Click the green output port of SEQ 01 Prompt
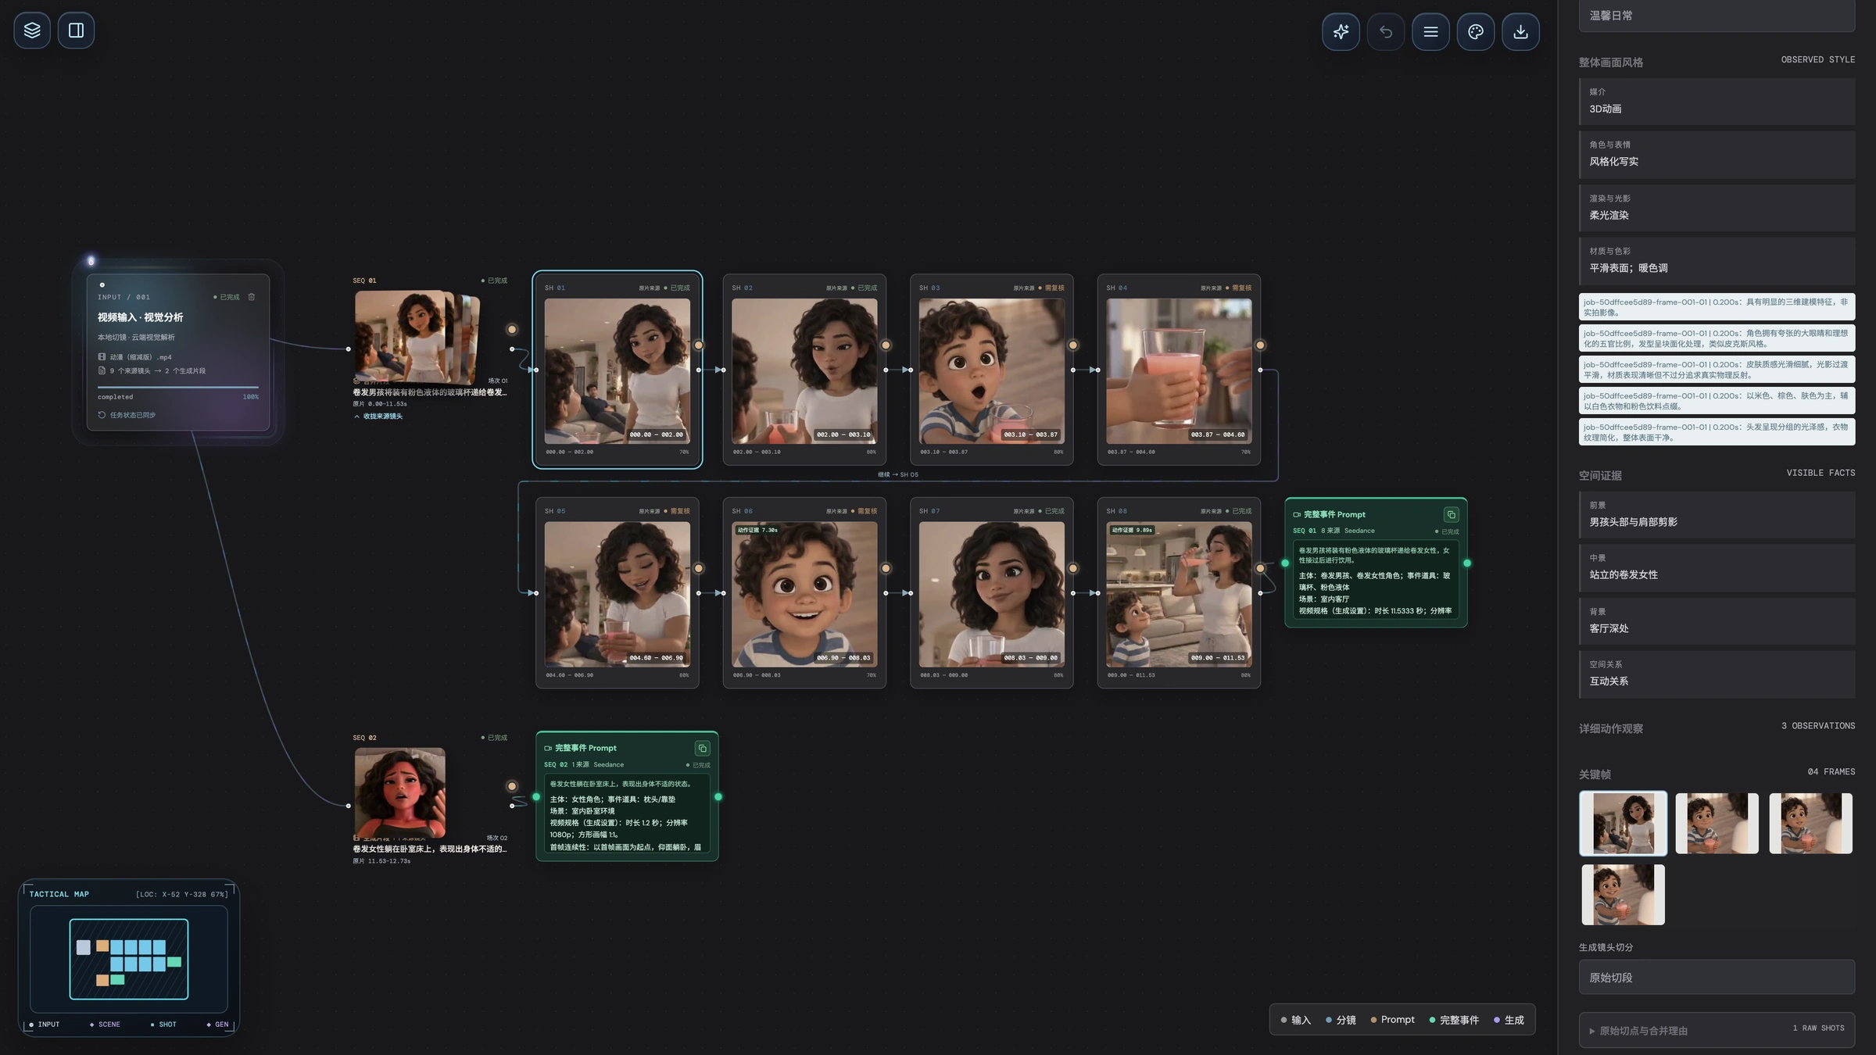Image resolution: width=1876 pixels, height=1055 pixels. 1467,563
